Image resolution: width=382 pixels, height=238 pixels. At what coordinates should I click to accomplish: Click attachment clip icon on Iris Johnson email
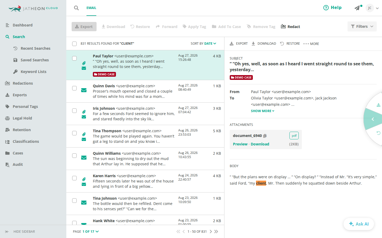pos(84,112)
